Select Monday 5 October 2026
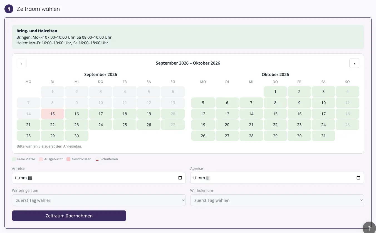Screen dimensions: 376x233 pos(203,103)
